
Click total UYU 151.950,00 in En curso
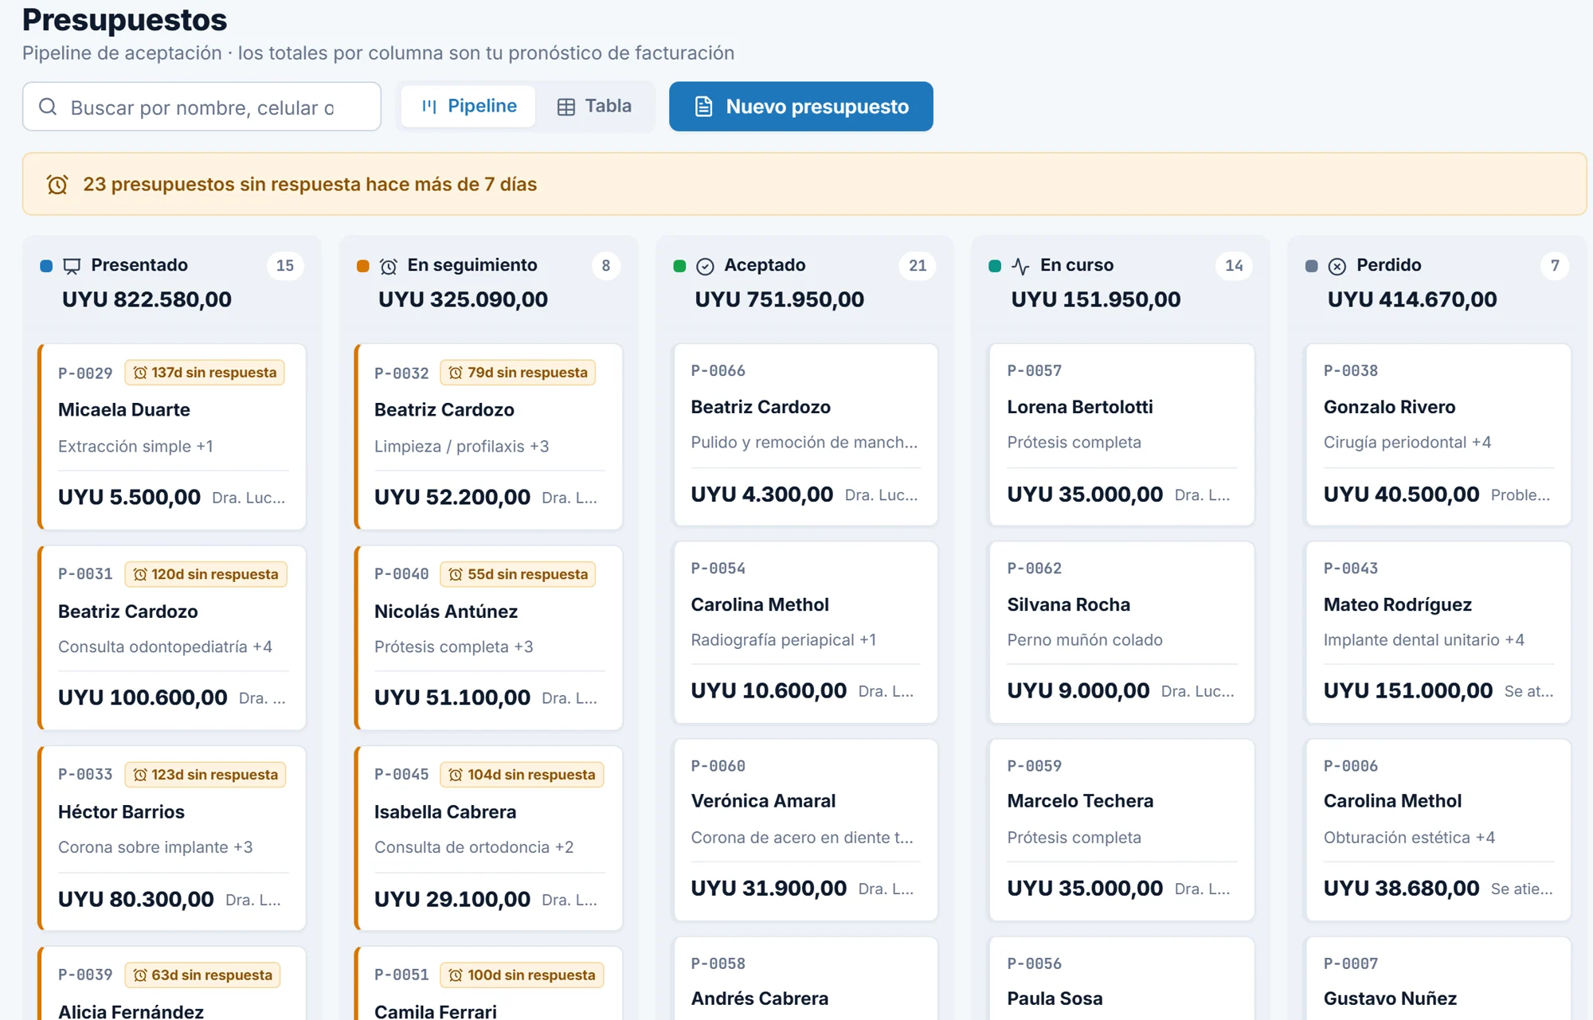[1096, 300]
